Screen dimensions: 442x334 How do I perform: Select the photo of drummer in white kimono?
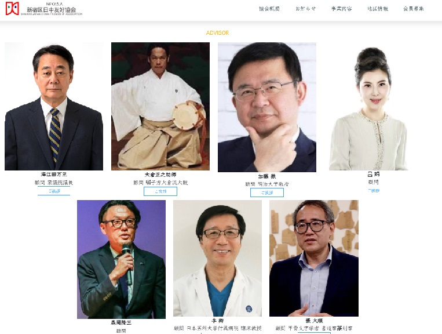[x=160, y=106]
